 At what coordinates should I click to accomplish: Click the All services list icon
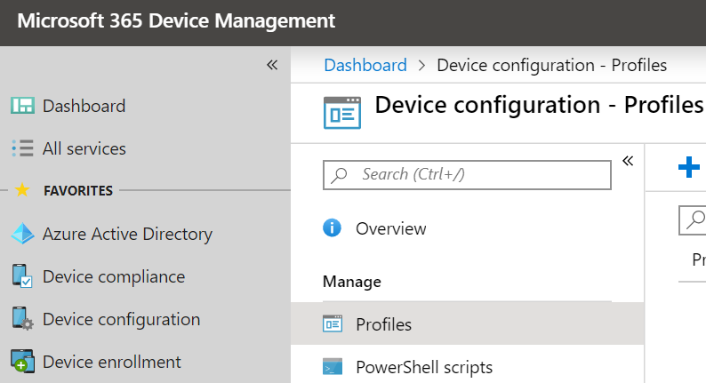(22, 148)
